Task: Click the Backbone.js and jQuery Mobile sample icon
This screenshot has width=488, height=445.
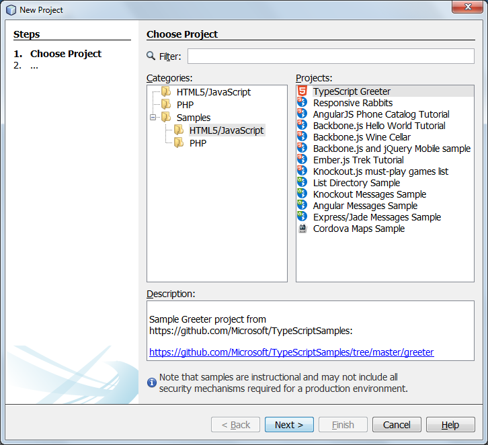Action: coord(302,148)
